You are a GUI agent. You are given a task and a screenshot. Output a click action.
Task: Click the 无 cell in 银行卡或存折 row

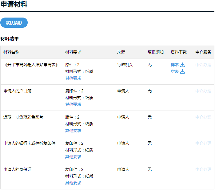149,143
